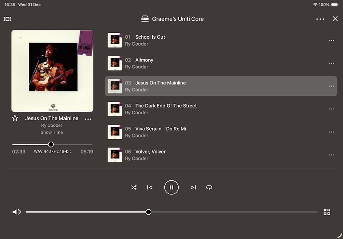Tap the large album cover artwork
The image size is (343, 239).
click(x=52, y=71)
